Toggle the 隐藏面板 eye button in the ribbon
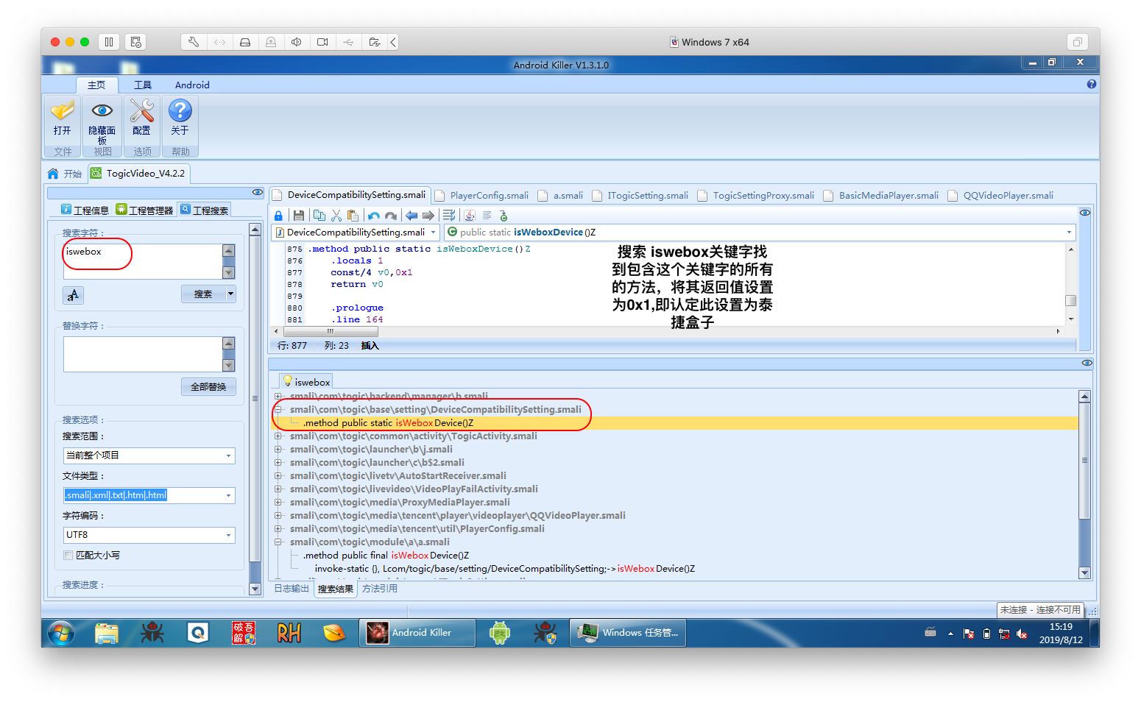Image resolution: width=1141 pixels, height=702 pixels. 102,111
